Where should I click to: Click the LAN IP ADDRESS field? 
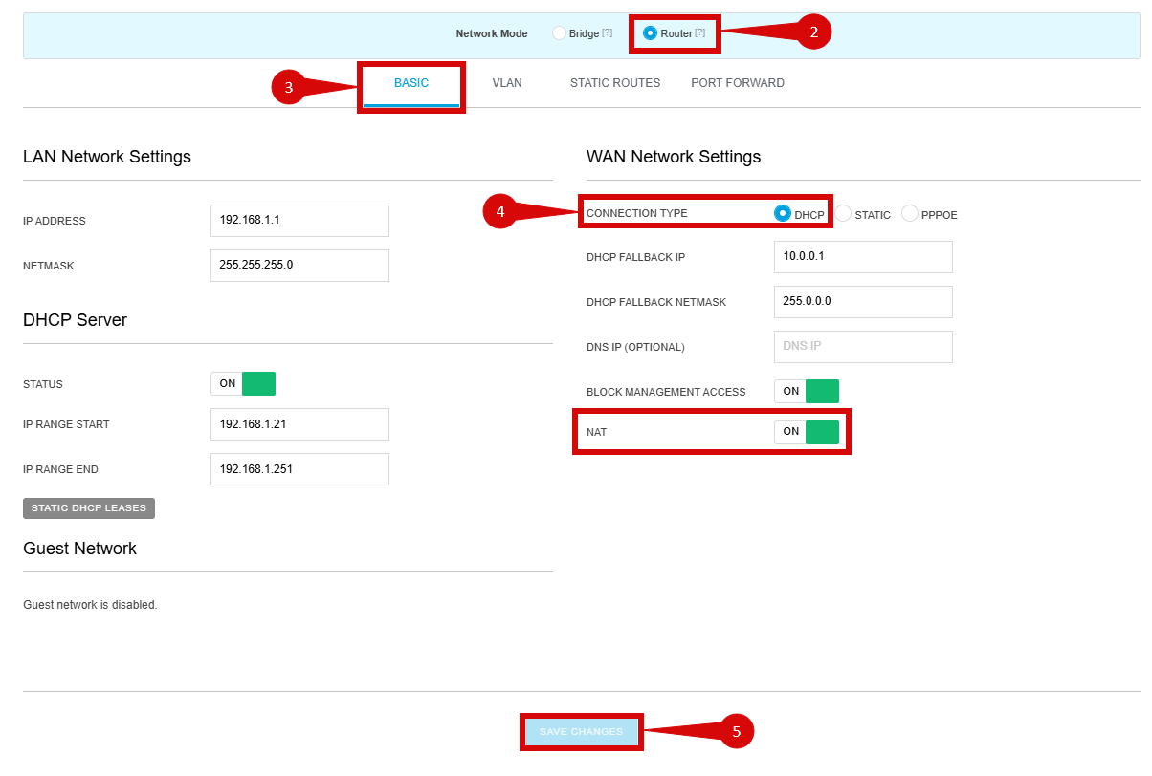299,220
